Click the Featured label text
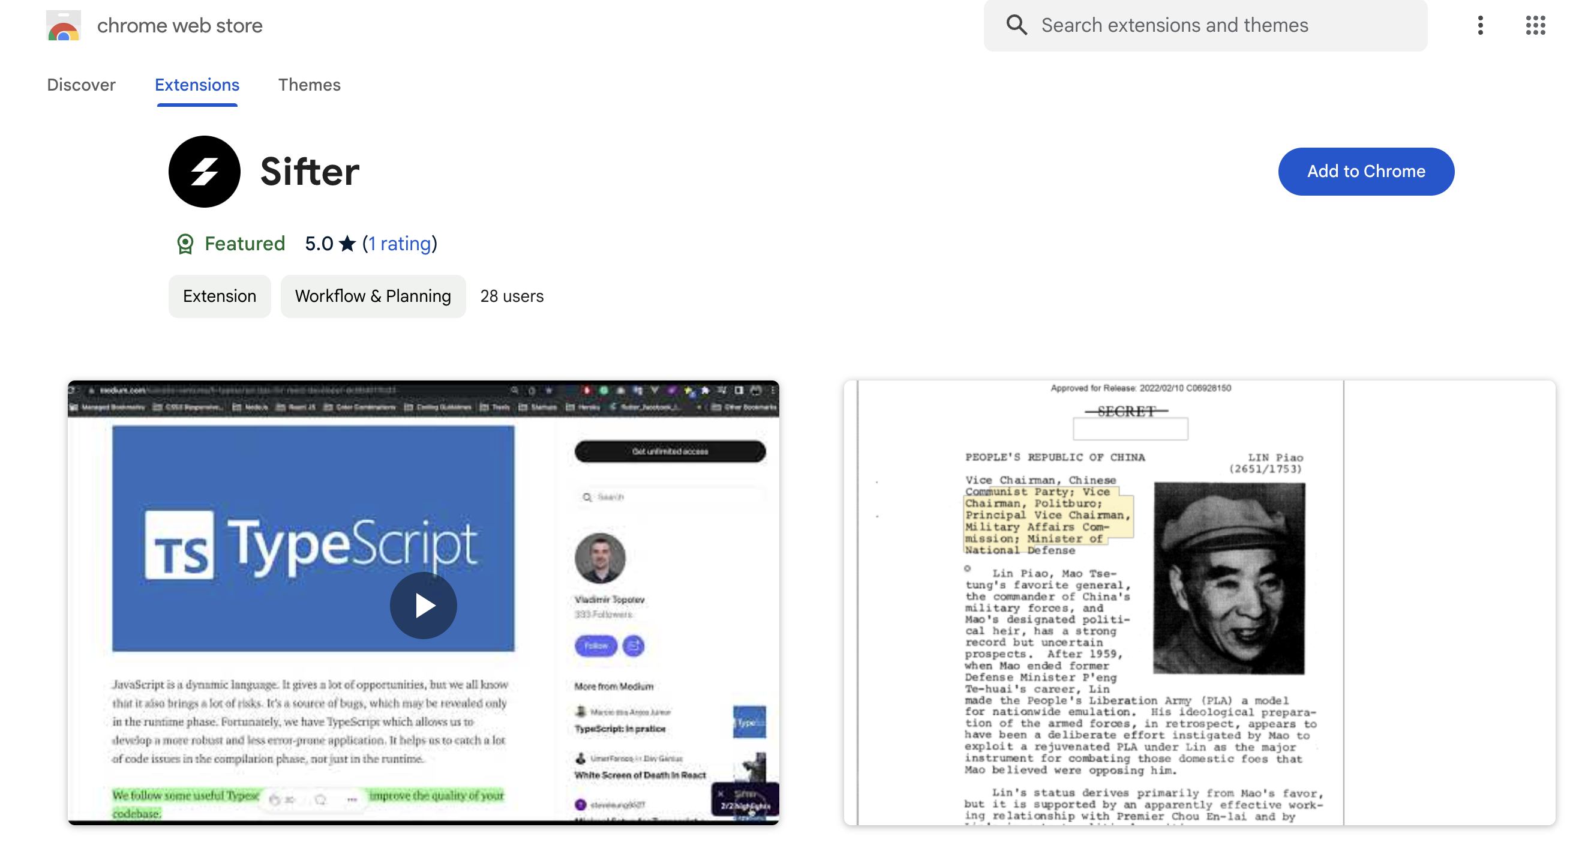Screen dimensions: 1573x851 tap(244, 244)
